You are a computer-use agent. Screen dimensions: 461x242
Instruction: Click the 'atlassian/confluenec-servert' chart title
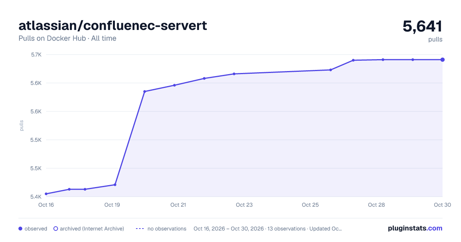(x=113, y=25)
